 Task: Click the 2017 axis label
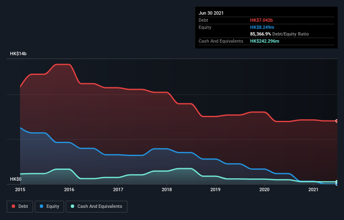pyautogui.click(x=118, y=189)
